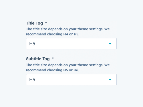Screen dimensions: 143x107
Task: Click the required asterisk beside Title Tag
Action: [x=46, y=23]
